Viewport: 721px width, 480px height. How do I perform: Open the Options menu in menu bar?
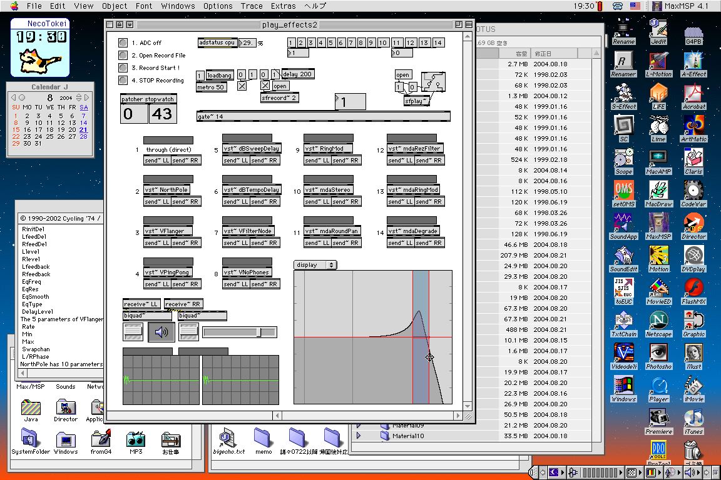tap(218, 6)
